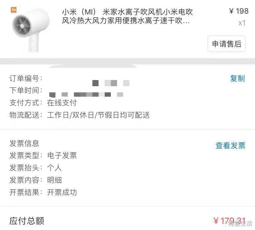This screenshot has width=255, height=230.
Task: Tap the red total amount payable
Action: click(229, 221)
